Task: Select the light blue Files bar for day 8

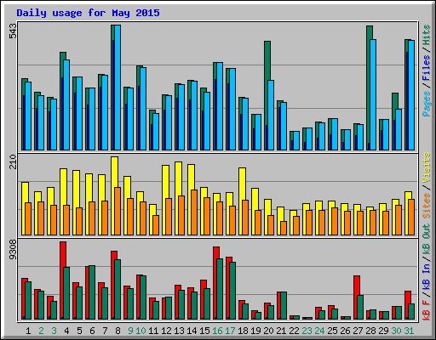Action: tap(118, 88)
